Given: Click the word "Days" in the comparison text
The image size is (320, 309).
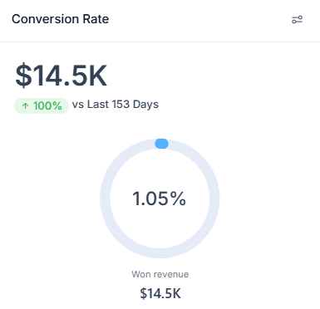Looking at the screenshot, I should pyautogui.click(x=145, y=105).
